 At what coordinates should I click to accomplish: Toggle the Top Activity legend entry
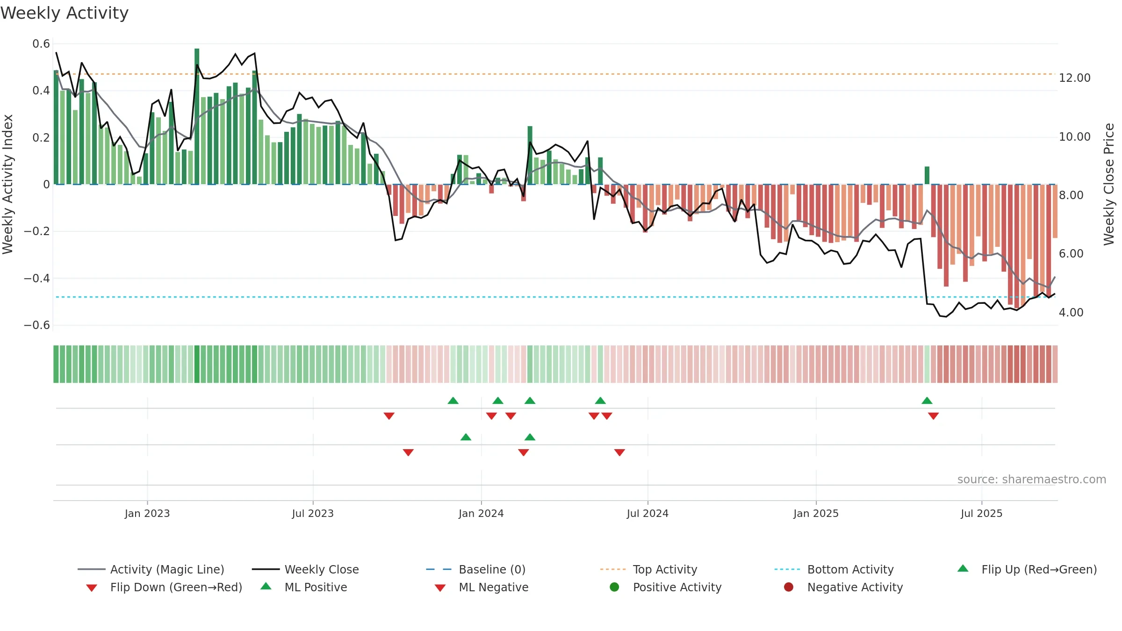[648, 569]
